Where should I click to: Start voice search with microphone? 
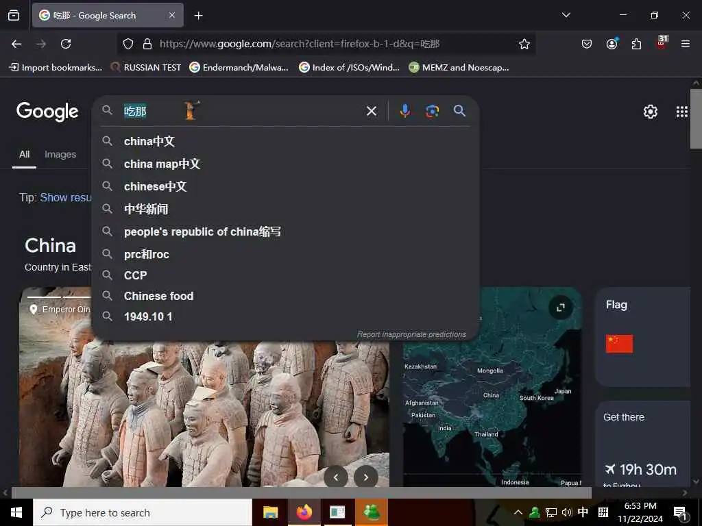click(404, 111)
